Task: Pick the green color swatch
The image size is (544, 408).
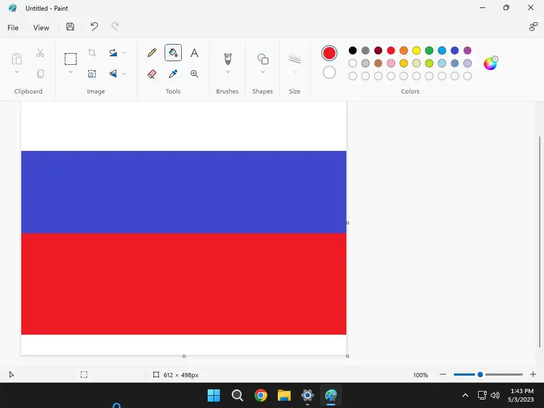Action: click(429, 50)
